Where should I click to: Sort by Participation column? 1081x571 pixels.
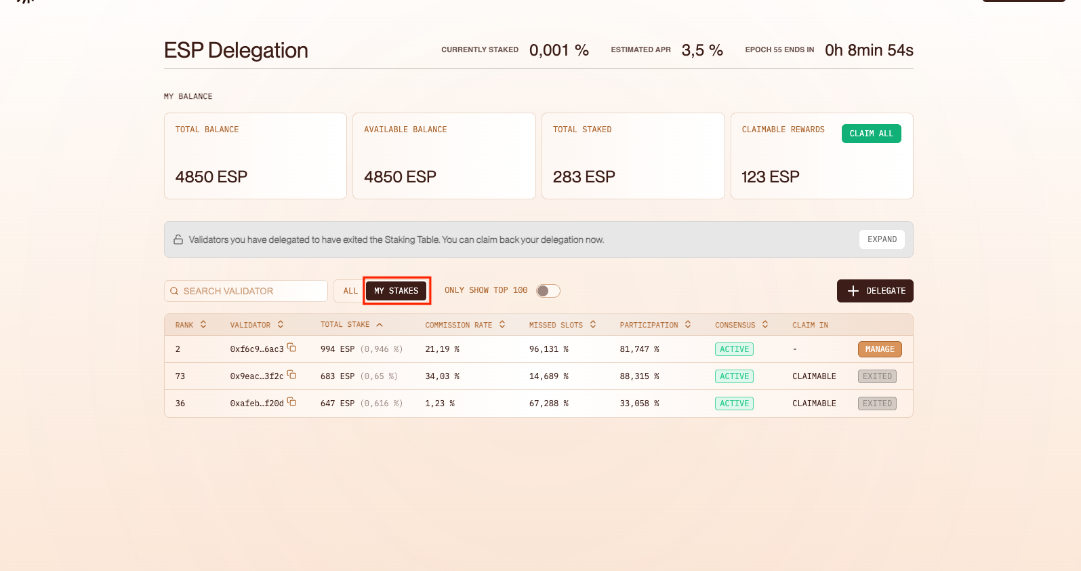point(688,325)
